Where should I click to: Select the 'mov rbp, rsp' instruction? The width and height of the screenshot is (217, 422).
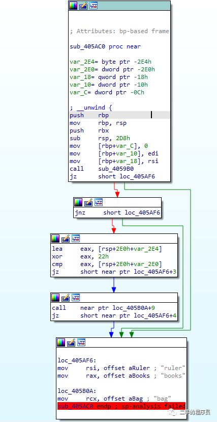click(x=98, y=123)
